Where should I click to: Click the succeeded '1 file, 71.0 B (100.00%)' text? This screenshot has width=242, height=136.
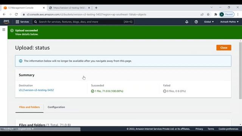pos(109,91)
